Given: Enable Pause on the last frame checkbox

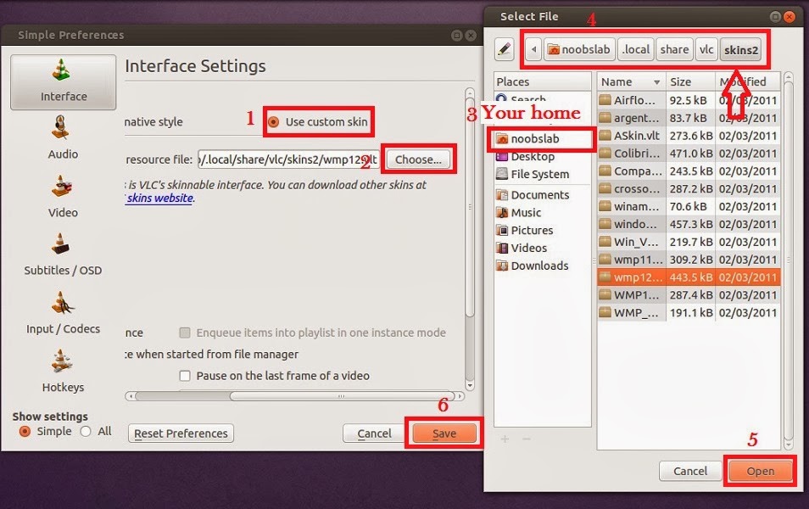Looking at the screenshot, I should pyautogui.click(x=185, y=376).
